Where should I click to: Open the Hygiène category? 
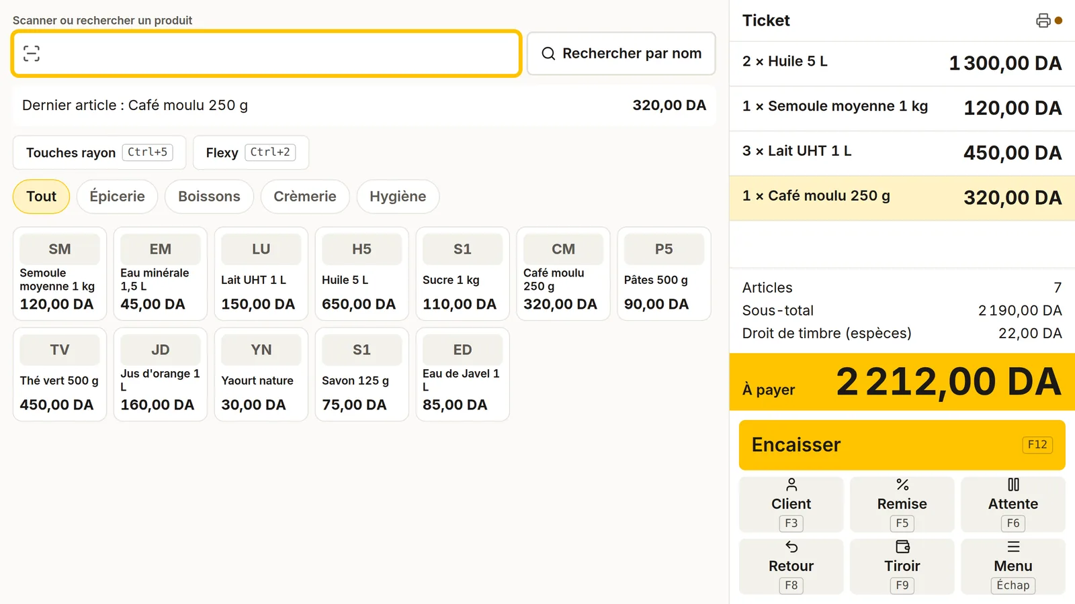coord(398,197)
